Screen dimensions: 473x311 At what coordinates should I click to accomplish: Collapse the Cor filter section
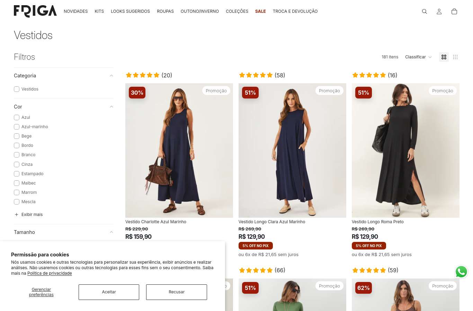tap(111, 107)
